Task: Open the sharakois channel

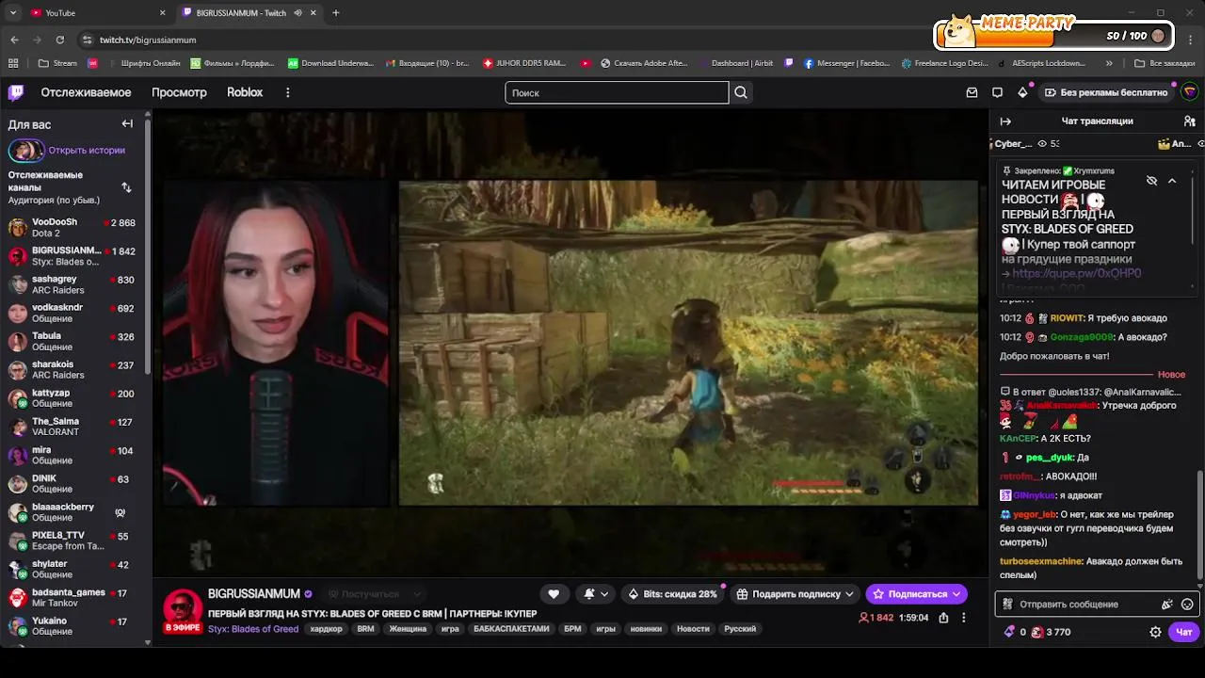Action: (x=72, y=369)
